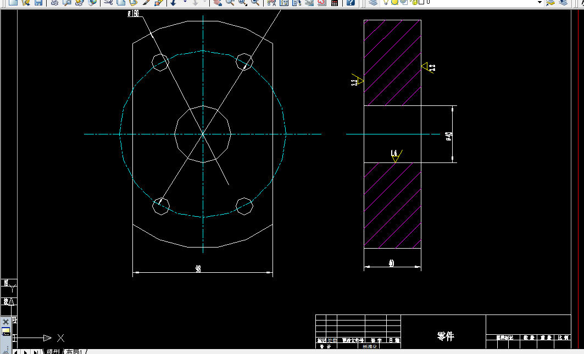Image resolution: width=584 pixels, height=354 pixels.
Task: Click the Zoom Previous icon
Action: (255, 2)
